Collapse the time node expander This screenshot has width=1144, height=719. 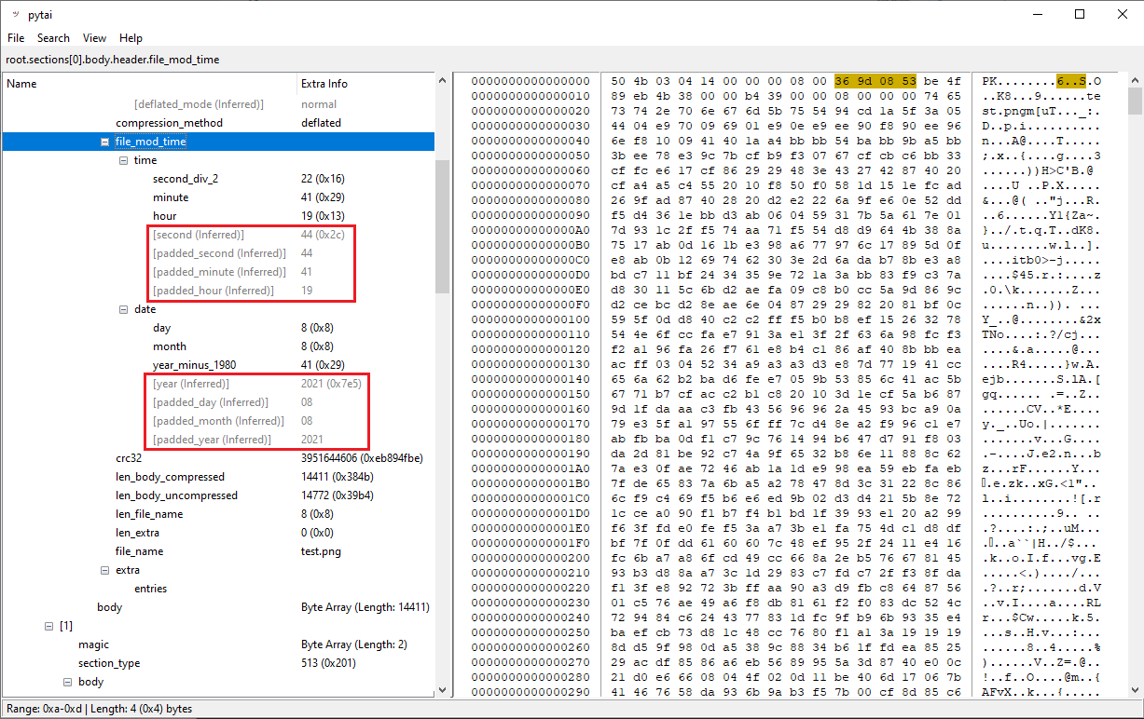click(x=124, y=160)
